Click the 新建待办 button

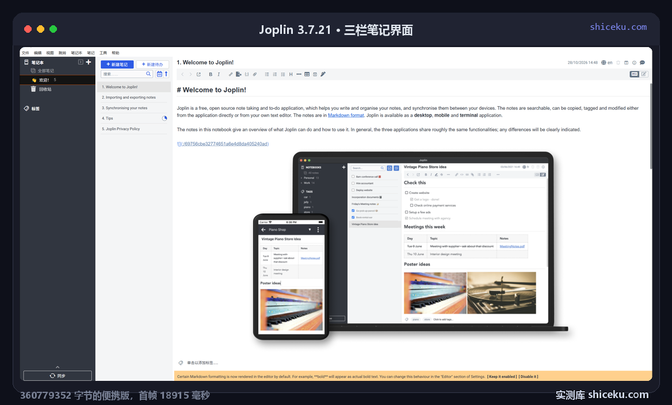152,64
